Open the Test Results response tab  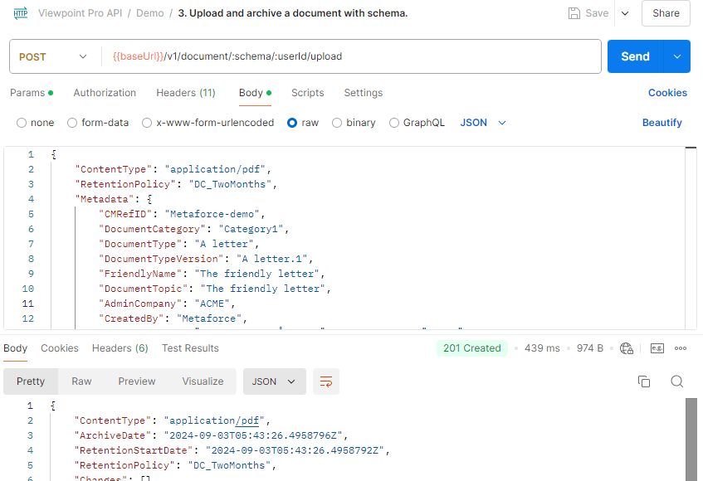190,348
